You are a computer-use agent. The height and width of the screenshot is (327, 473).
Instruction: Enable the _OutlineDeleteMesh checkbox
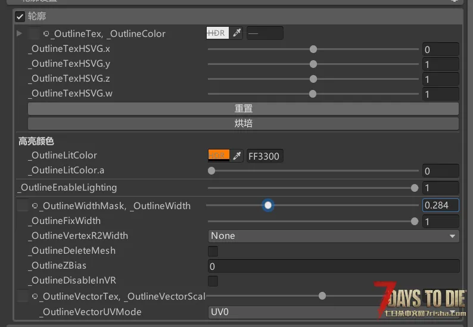pos(213,251)
